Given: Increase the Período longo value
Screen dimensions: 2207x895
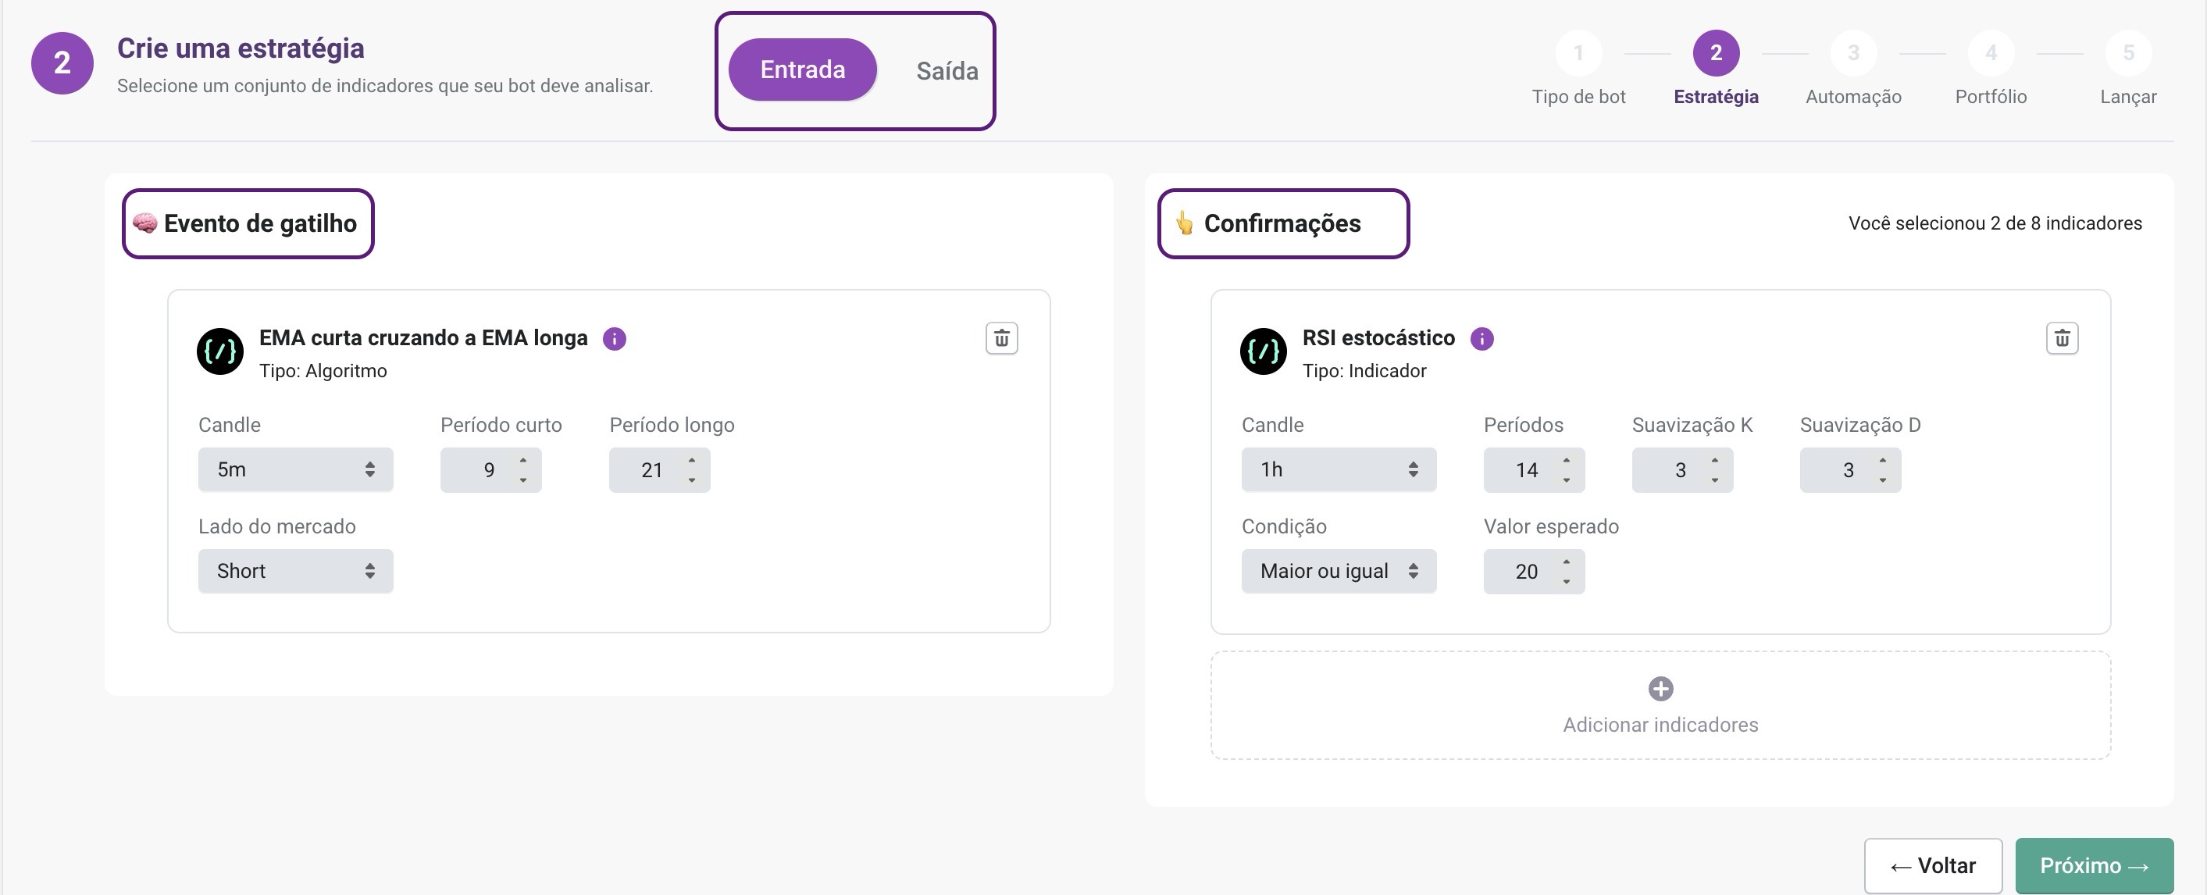Looking at the screenshot, I should [691, 461].
